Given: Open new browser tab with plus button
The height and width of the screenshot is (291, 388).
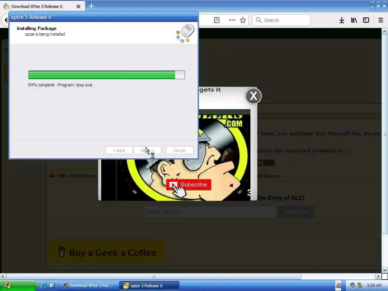Looking at the screenshot, I should coord(91,6).
